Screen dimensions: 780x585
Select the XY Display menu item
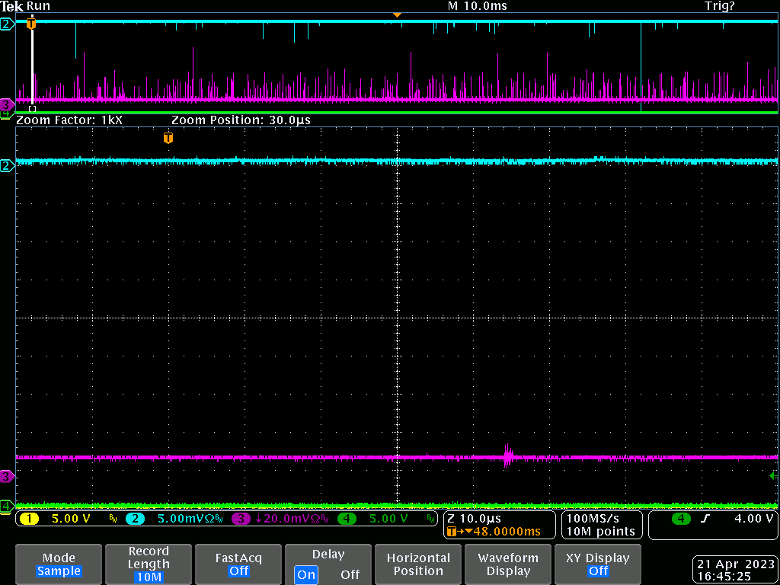point(598,564)
